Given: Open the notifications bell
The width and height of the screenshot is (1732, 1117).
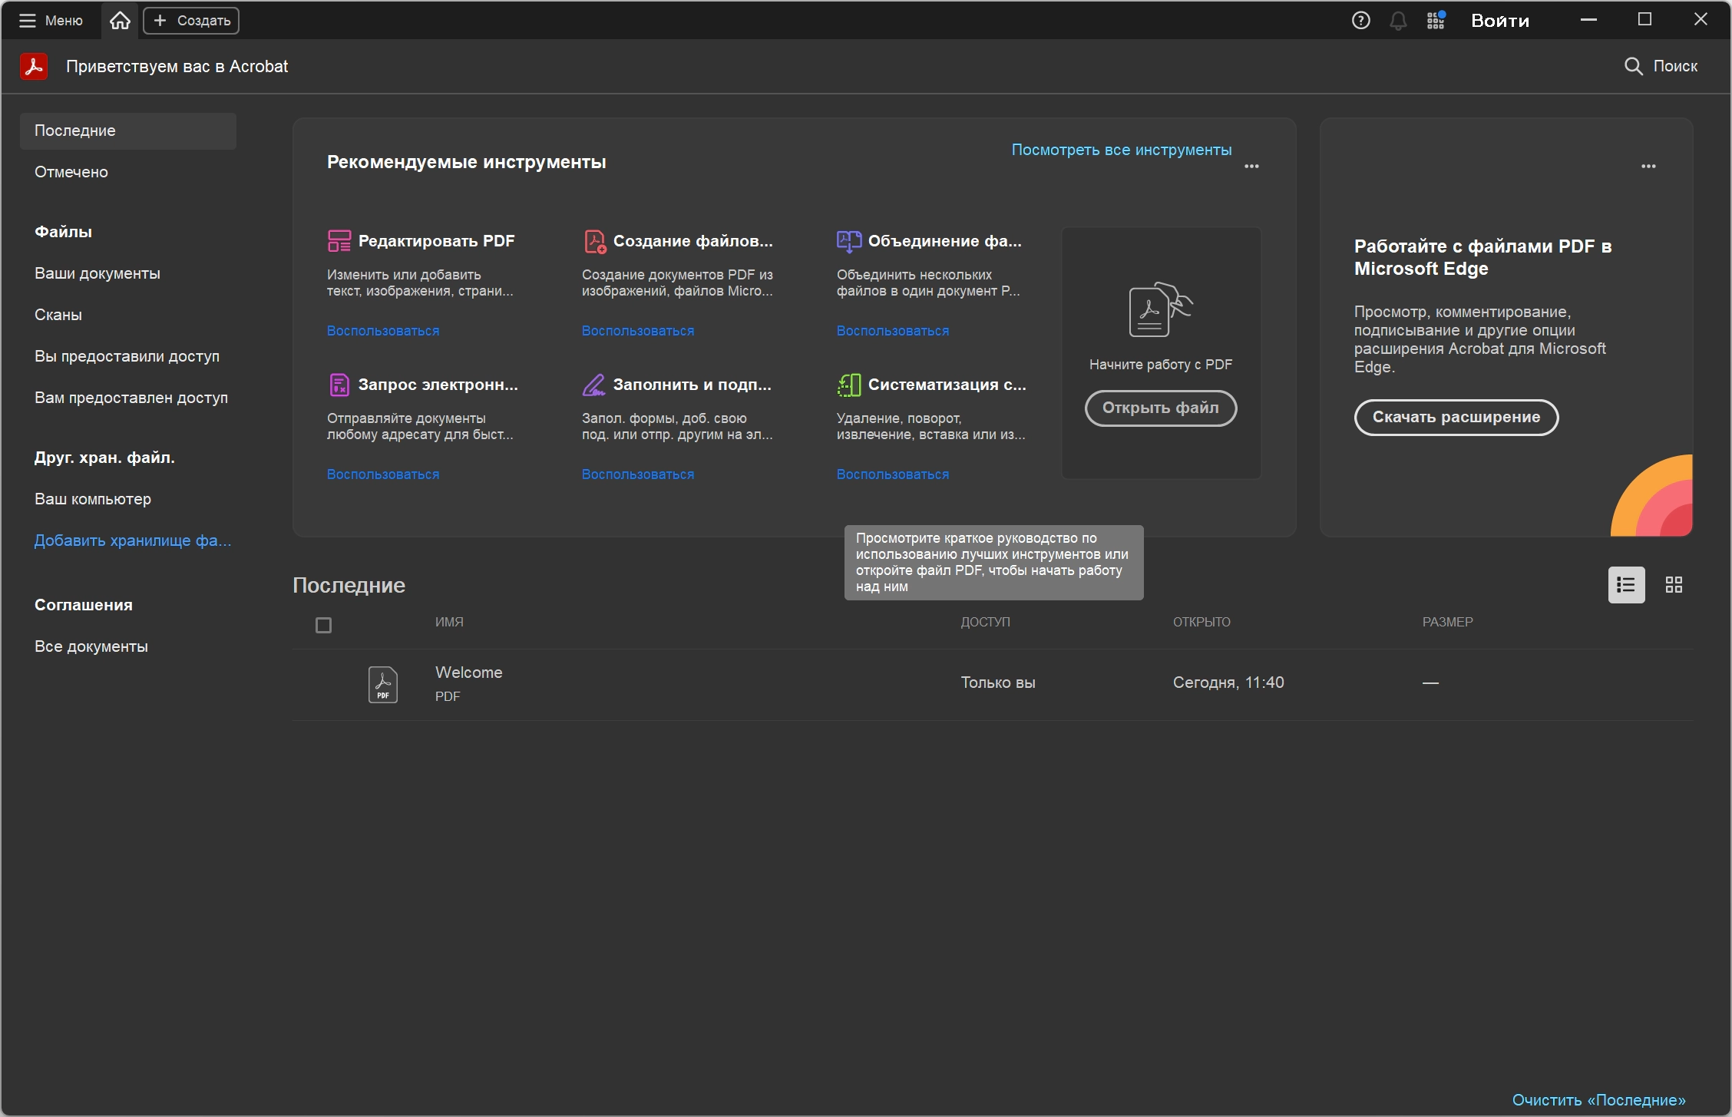Looking at the screenshot, I should point(1398,21).
